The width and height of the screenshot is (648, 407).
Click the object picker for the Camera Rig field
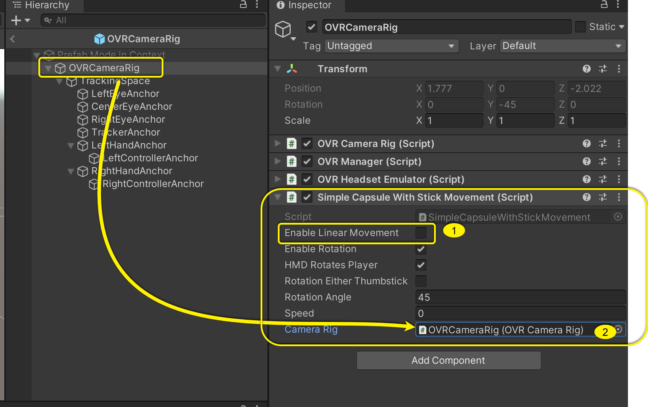coord(619,329)
